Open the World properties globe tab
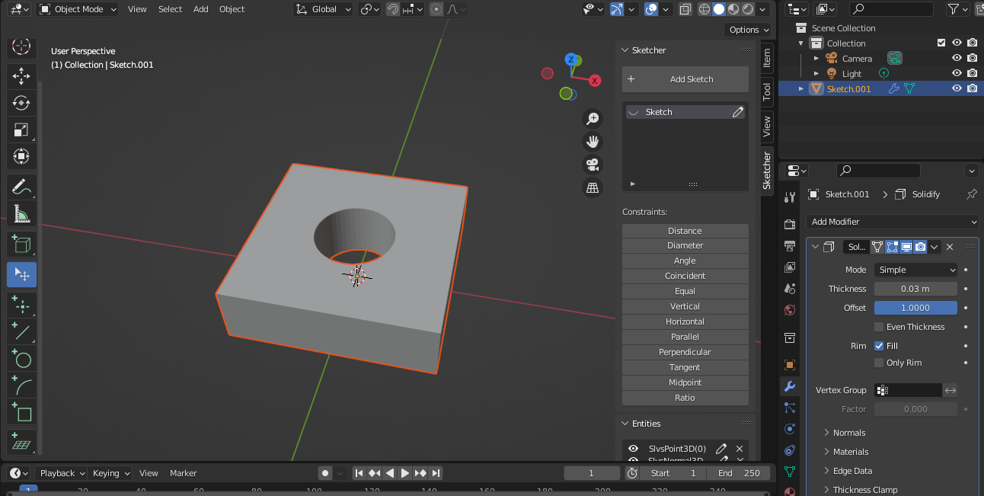 point(790,310)
